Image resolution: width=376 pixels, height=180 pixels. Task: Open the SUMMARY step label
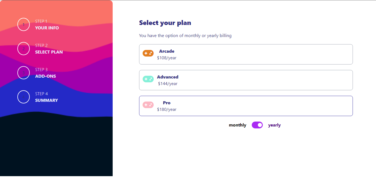pos(47,100)
